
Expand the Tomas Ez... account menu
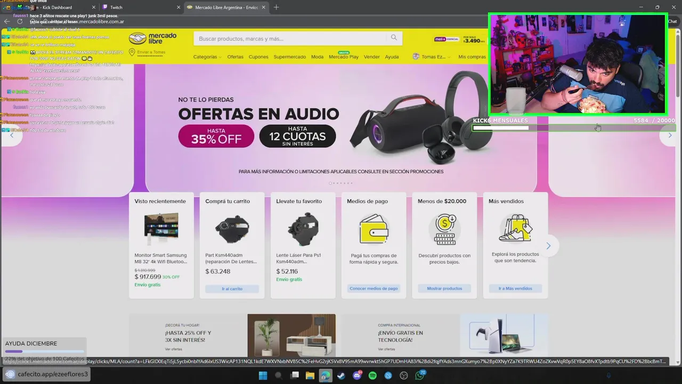tap(435, 57)
